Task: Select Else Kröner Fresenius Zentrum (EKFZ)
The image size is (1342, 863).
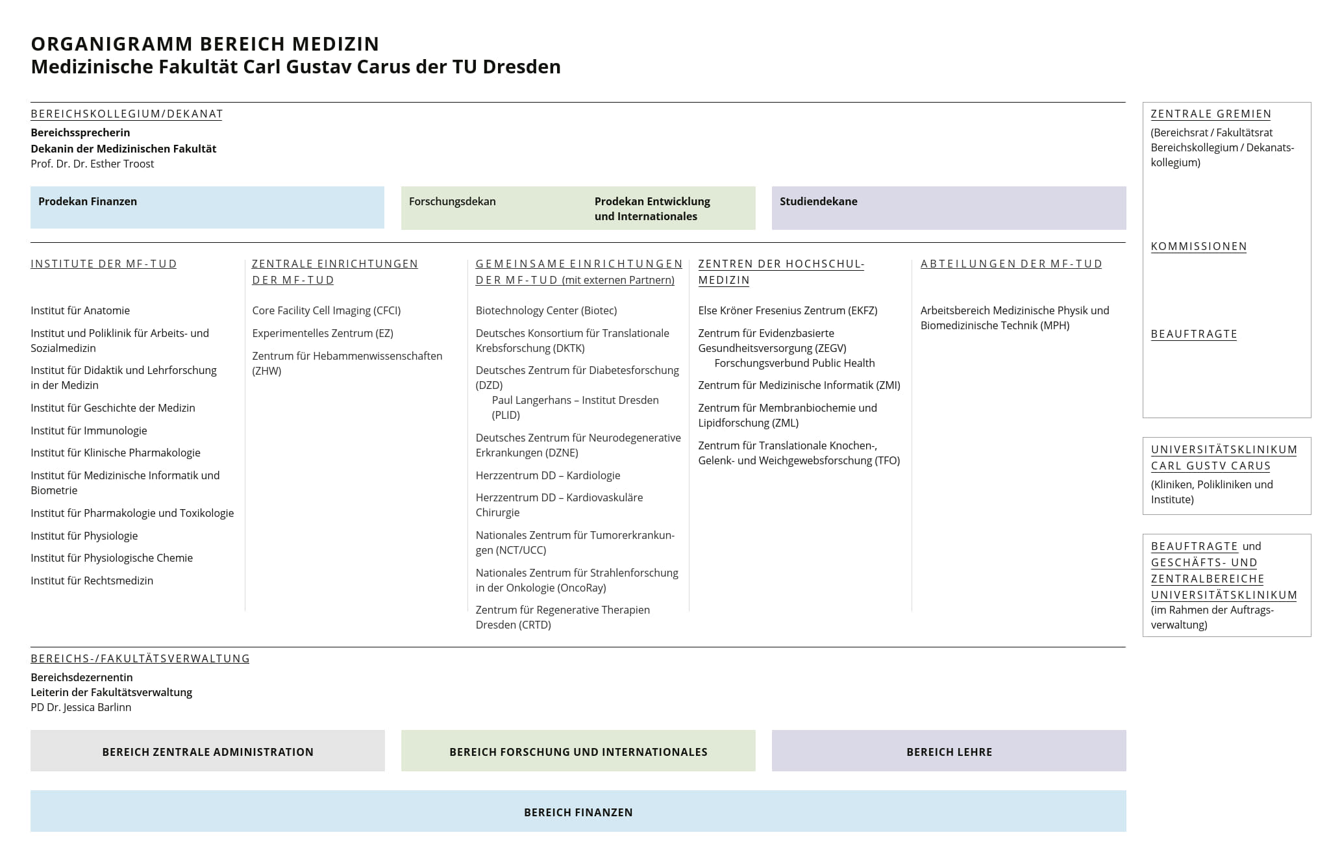Action: 788,311
